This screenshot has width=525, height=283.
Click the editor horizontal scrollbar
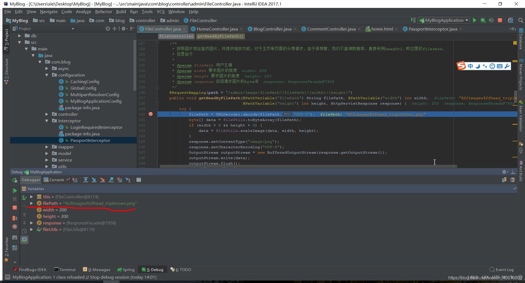tap(308, 166)
